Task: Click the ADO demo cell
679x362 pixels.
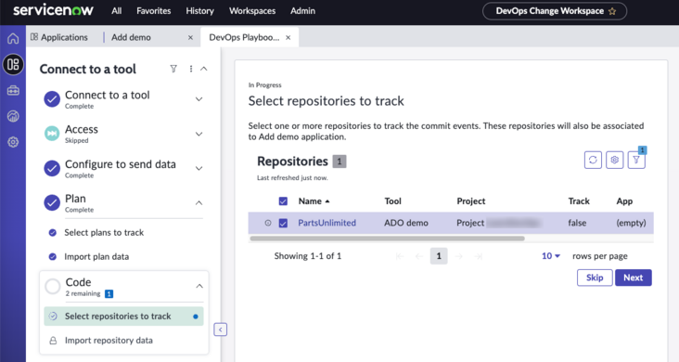Action: (x=406, y=223)
